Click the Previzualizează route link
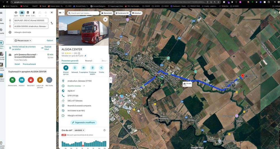Screen dimensions: 280x149 (x=29, y=64)
